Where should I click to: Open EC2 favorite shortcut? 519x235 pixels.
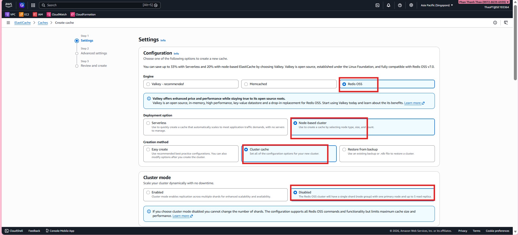click(x=24, y=14)
